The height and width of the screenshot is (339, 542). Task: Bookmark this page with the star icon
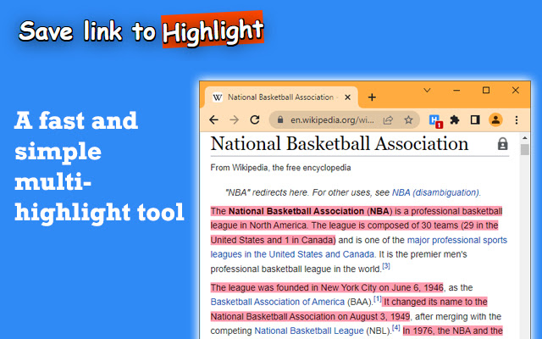408,120
